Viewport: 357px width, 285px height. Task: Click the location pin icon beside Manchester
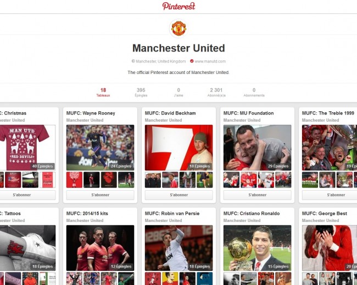(x=133, y=61)
